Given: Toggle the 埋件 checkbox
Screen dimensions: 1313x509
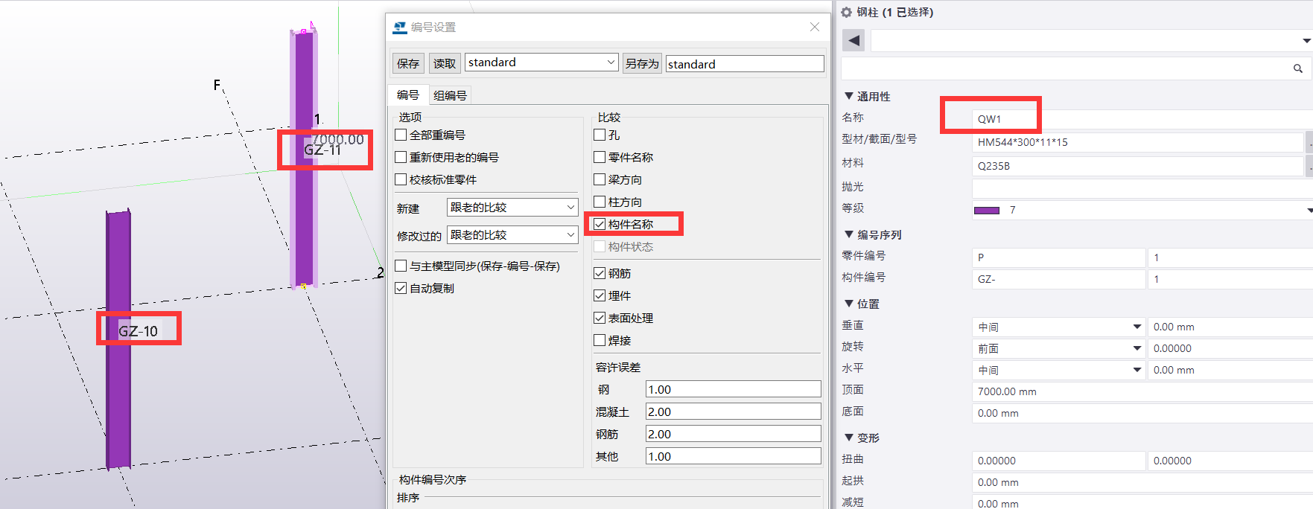Looking at the screenshot, I should click(600, 295).
